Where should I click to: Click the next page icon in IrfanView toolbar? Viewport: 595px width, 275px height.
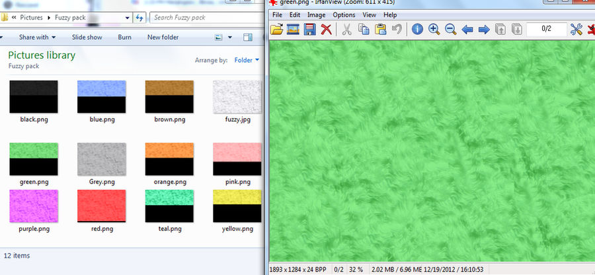click(x=517, y=30)
